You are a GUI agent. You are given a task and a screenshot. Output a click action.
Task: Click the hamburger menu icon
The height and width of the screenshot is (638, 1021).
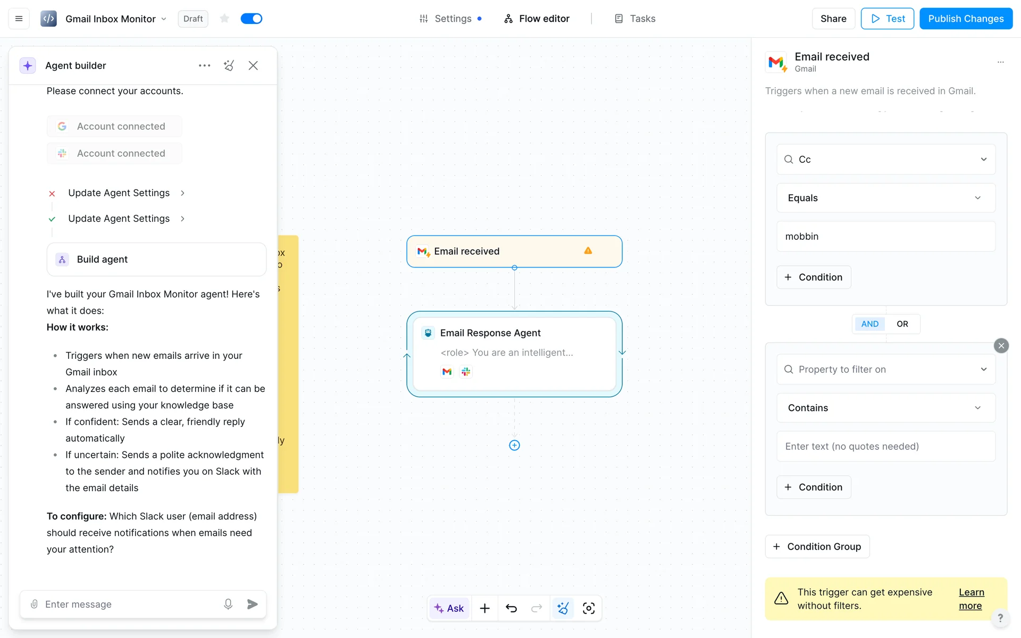19,19
